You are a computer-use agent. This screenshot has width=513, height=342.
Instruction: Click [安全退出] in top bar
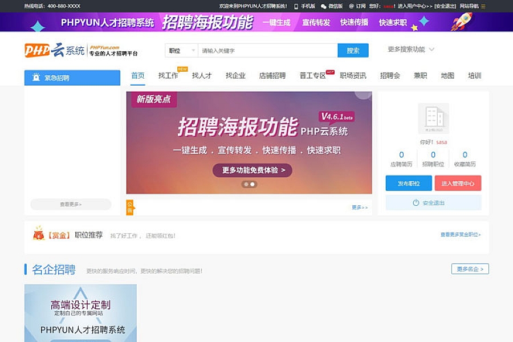coord(445,6)
